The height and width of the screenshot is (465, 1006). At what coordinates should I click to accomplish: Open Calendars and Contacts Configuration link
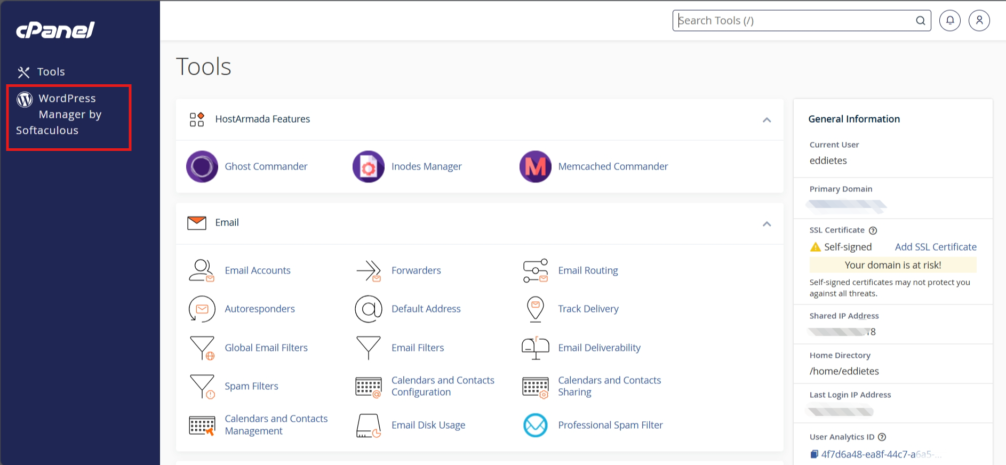(x=443, y=386)
